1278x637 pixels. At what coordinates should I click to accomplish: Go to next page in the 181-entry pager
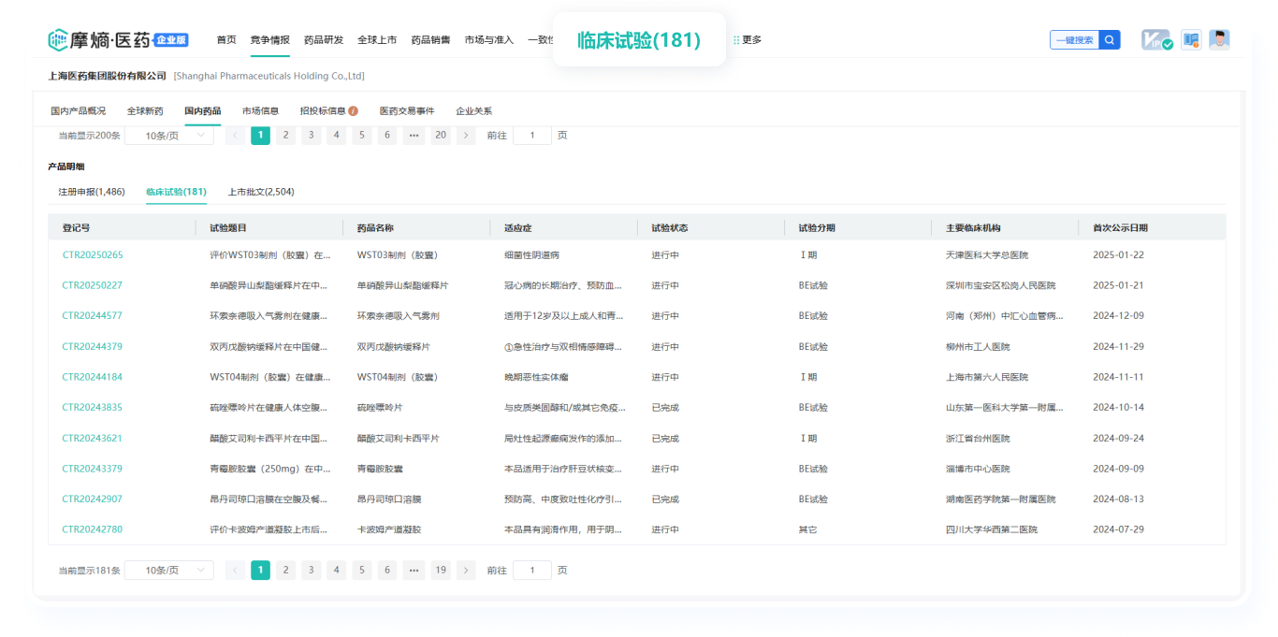[x=466, y=570]
